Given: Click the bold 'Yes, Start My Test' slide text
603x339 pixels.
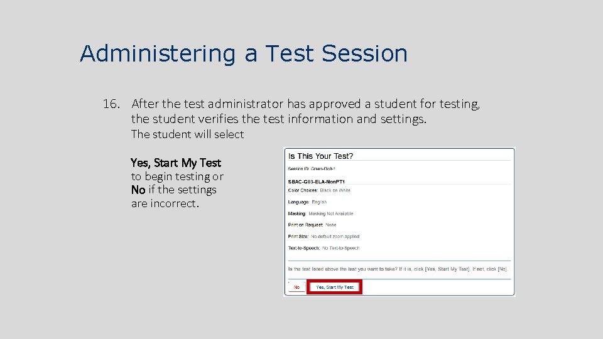Looking at the screenshot, I should click(x=176, y=163).
